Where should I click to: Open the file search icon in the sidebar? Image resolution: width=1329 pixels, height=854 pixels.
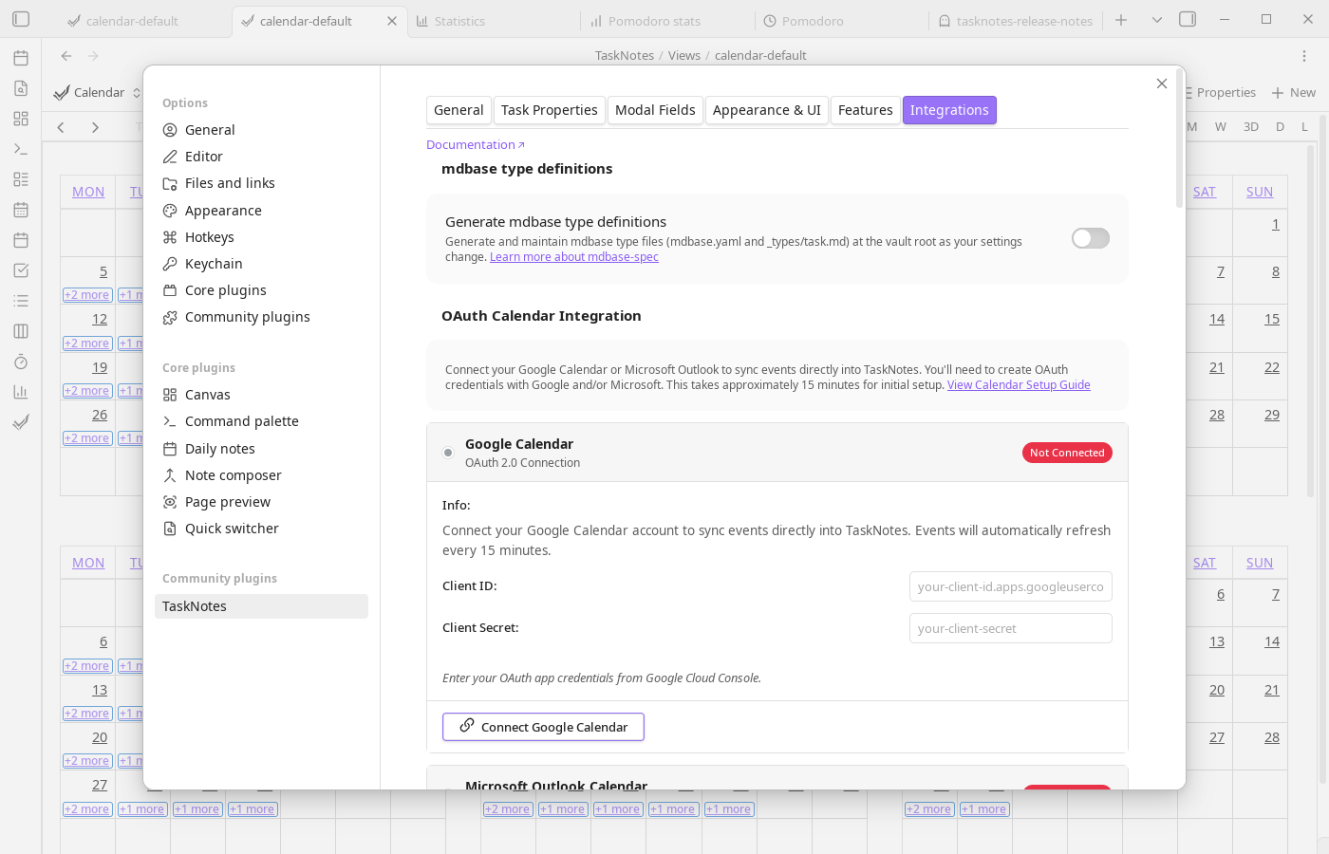coord(20,88)
